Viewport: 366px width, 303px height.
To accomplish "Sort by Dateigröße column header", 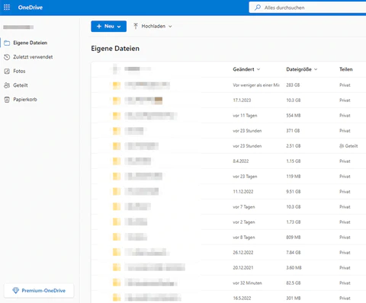I will click(301, 69).
